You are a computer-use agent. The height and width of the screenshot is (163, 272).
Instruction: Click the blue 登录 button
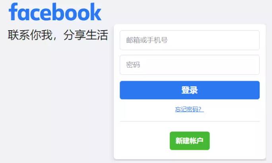[190, 90]
